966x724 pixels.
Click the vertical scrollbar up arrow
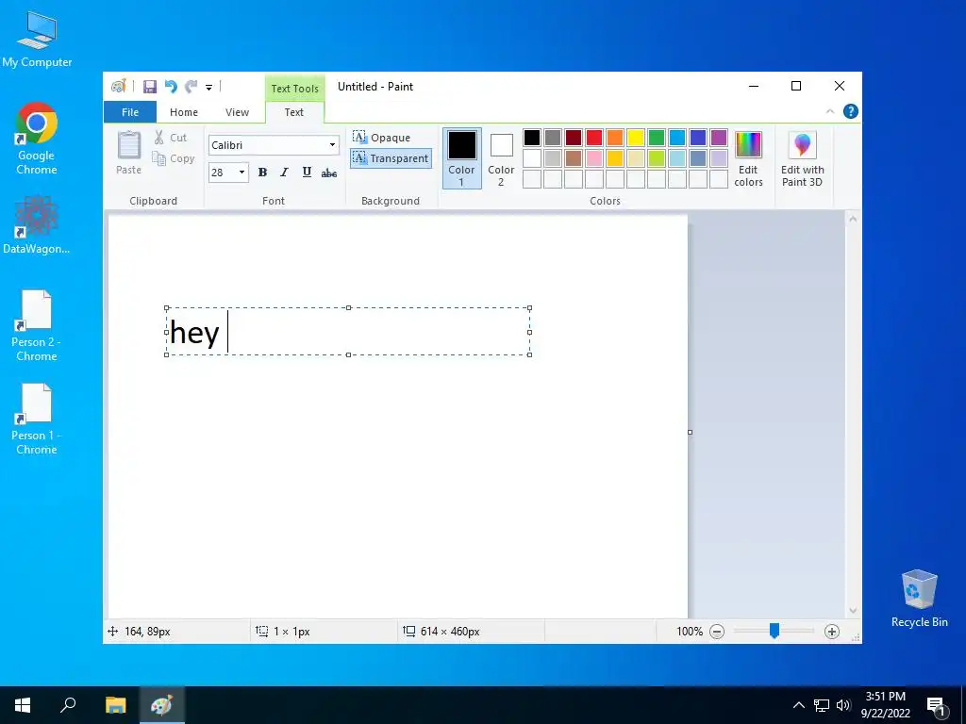click(x=853, y=219)
